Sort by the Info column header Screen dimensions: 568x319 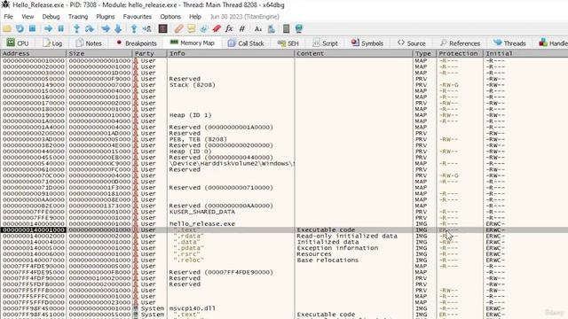[231, 53]
